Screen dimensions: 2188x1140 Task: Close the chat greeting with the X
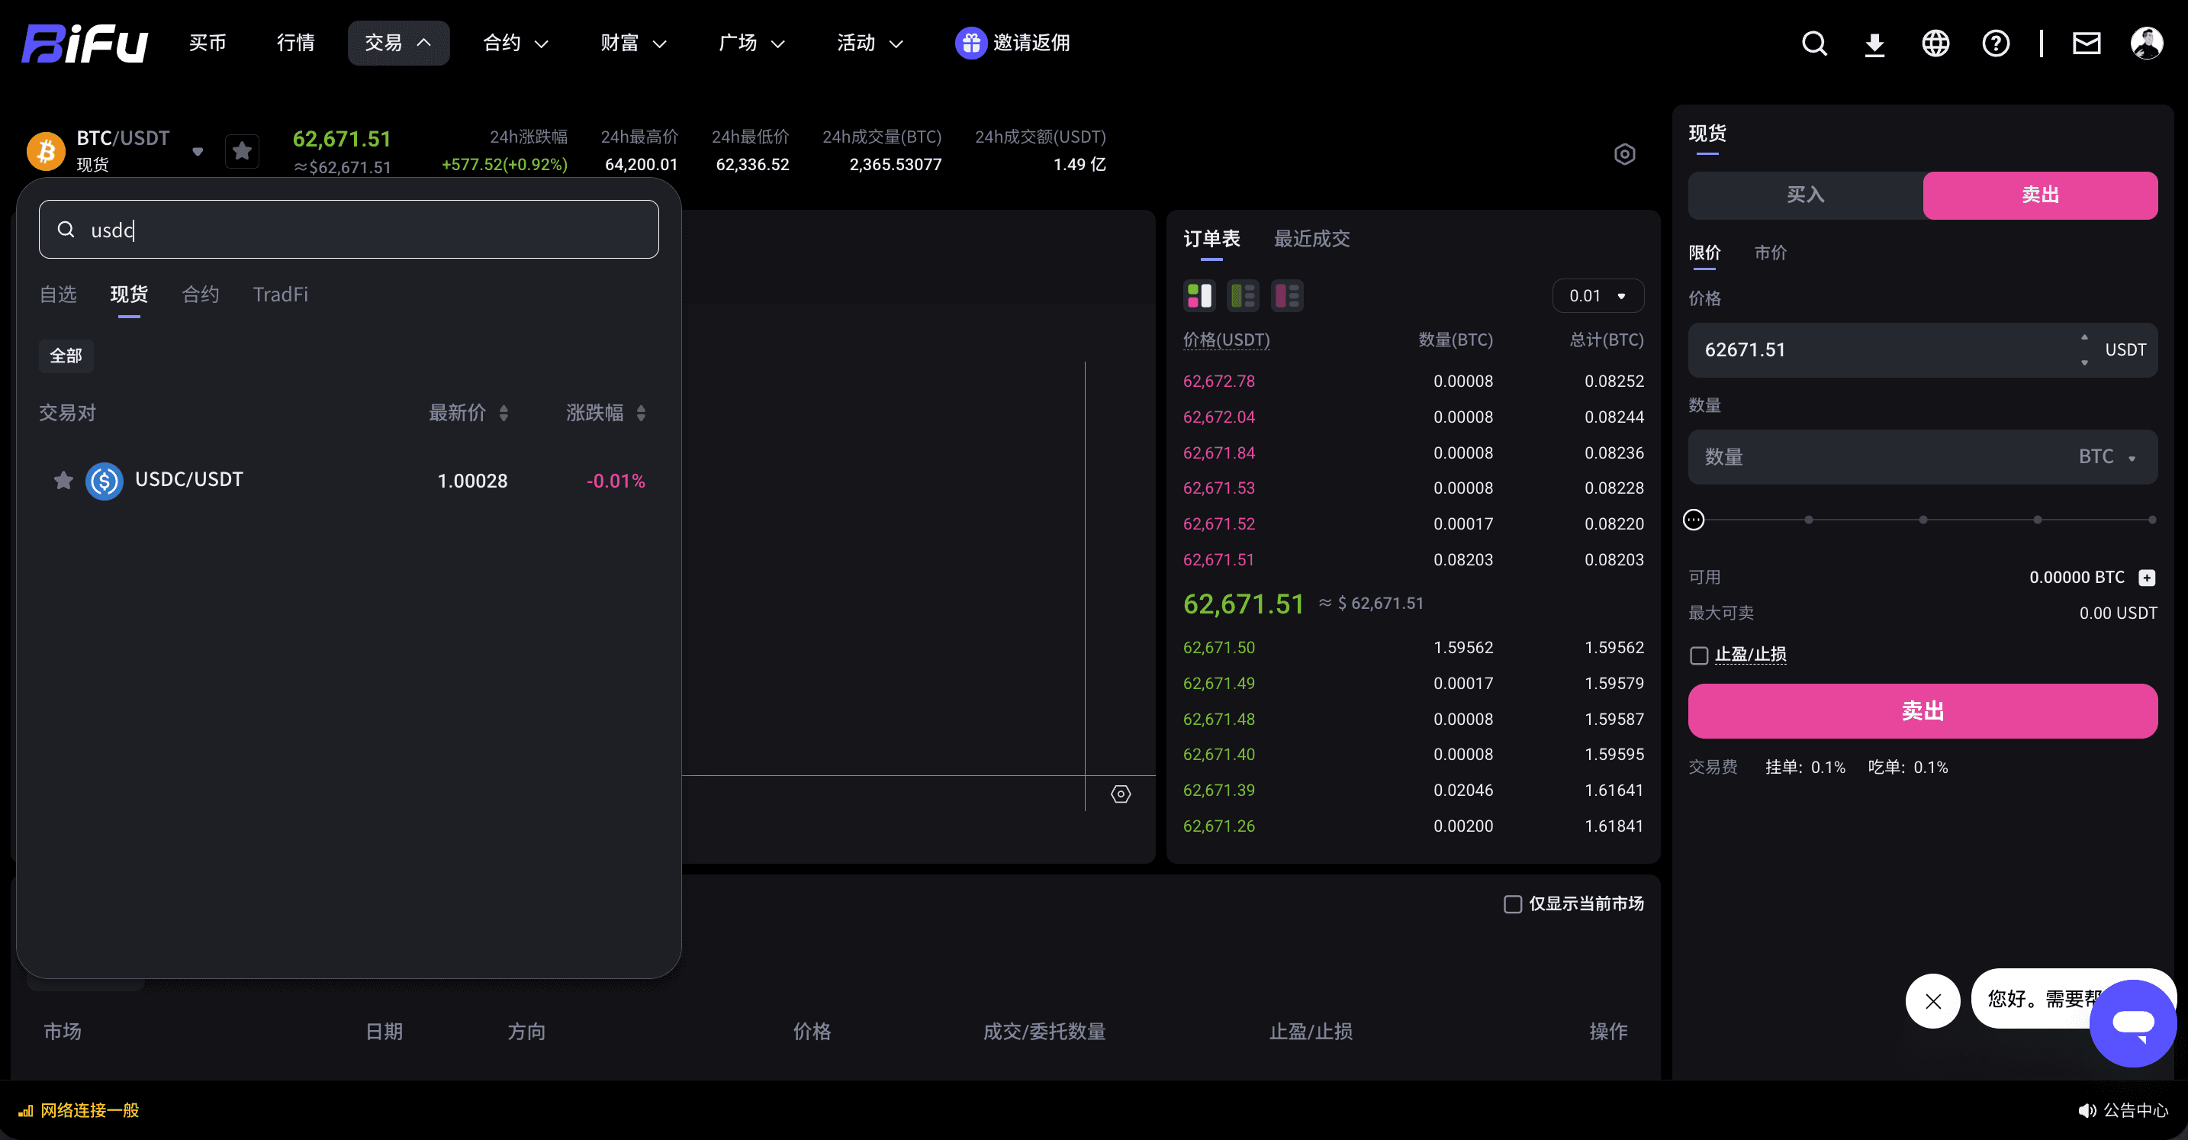click(1932, 1000)
